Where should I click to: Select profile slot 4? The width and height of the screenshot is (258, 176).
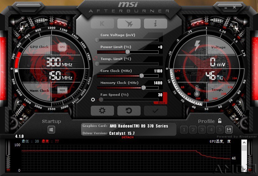tap(211, 130)
